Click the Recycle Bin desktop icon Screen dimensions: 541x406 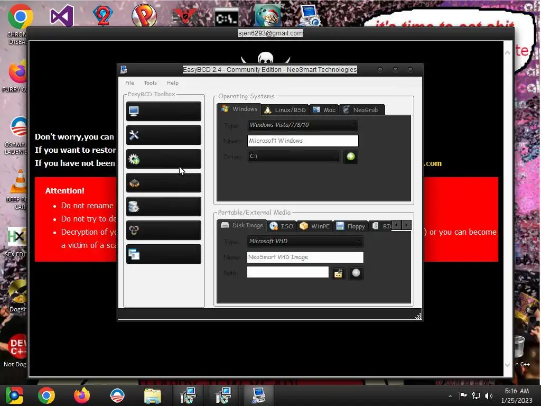(519, 347)
